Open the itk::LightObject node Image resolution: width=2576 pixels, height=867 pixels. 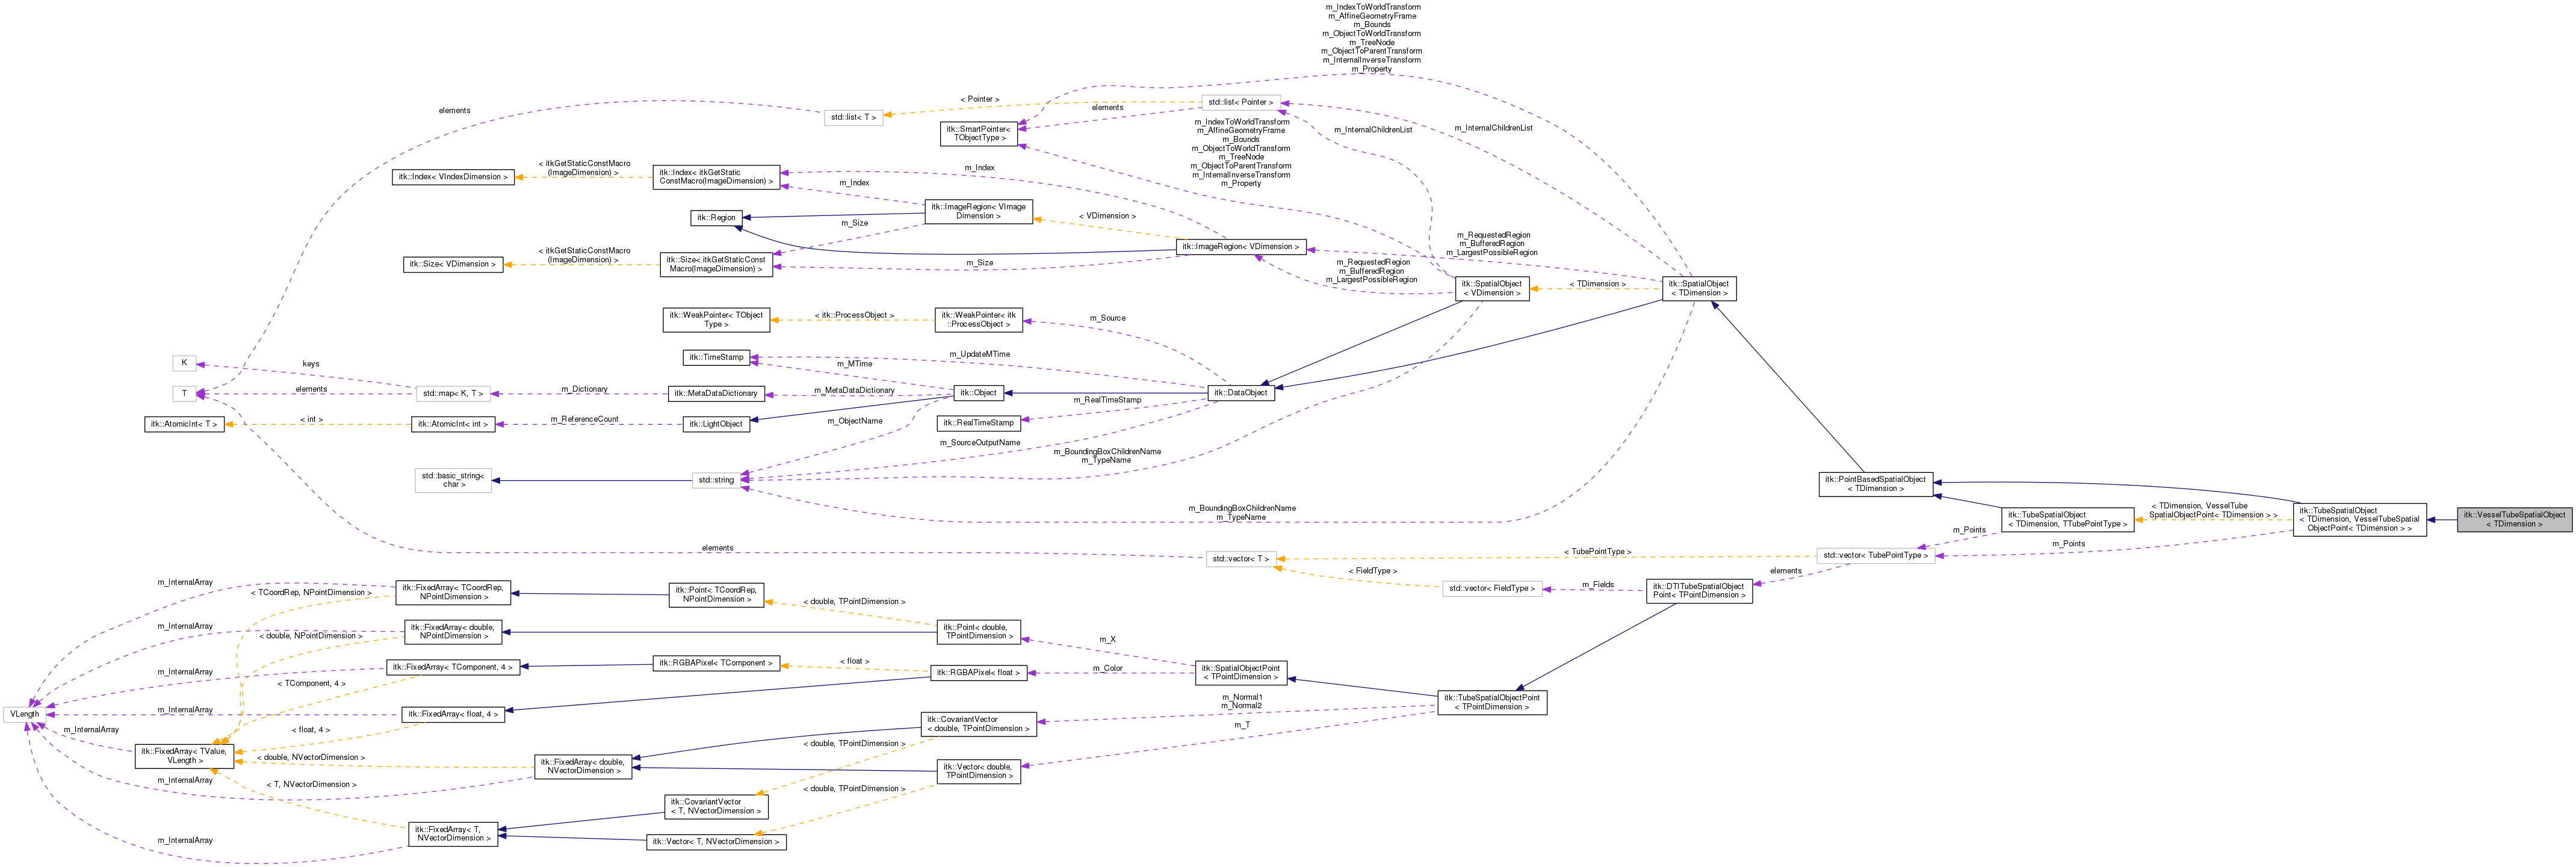[x=716, y=424]
